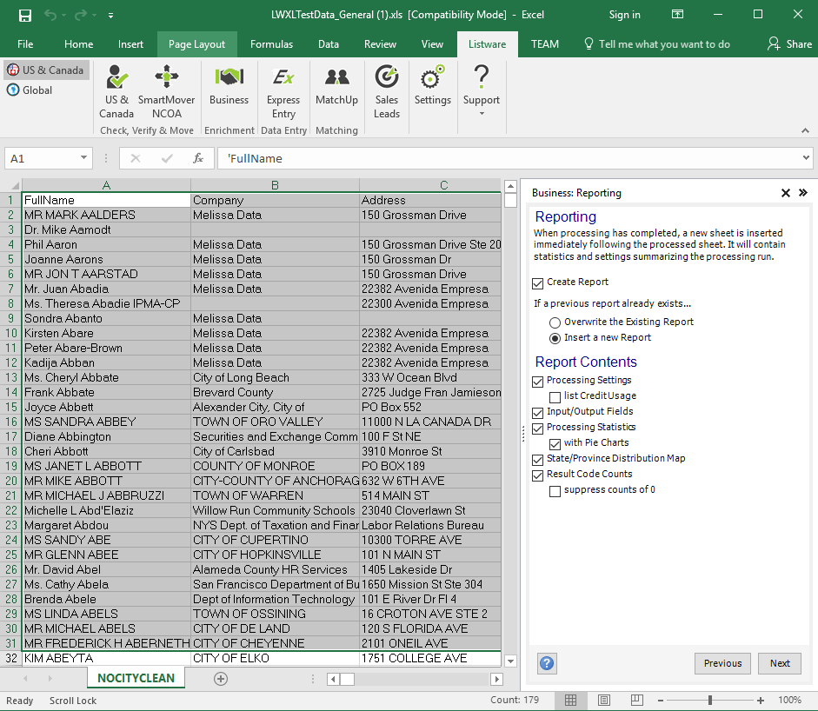
Task: Expand the formula bar
Action: pos(806,158)
